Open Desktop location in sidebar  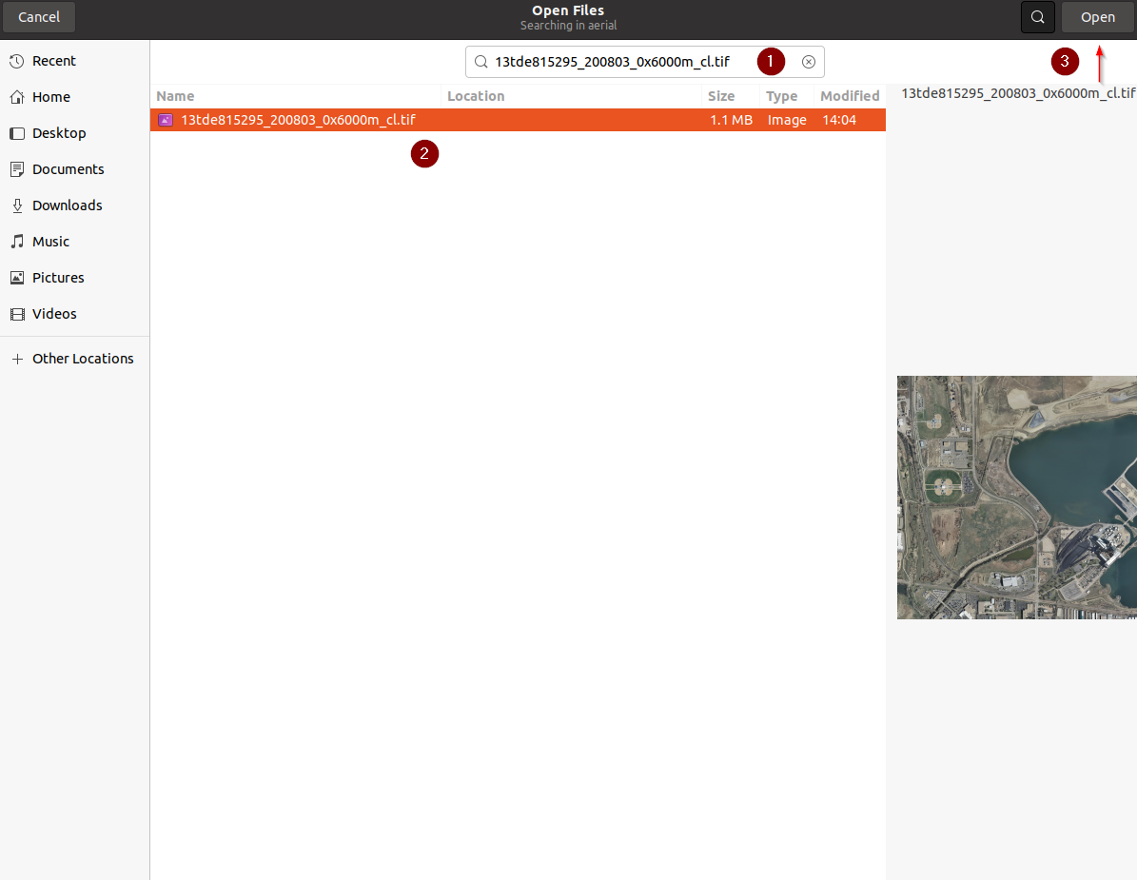tap(74, 133)
